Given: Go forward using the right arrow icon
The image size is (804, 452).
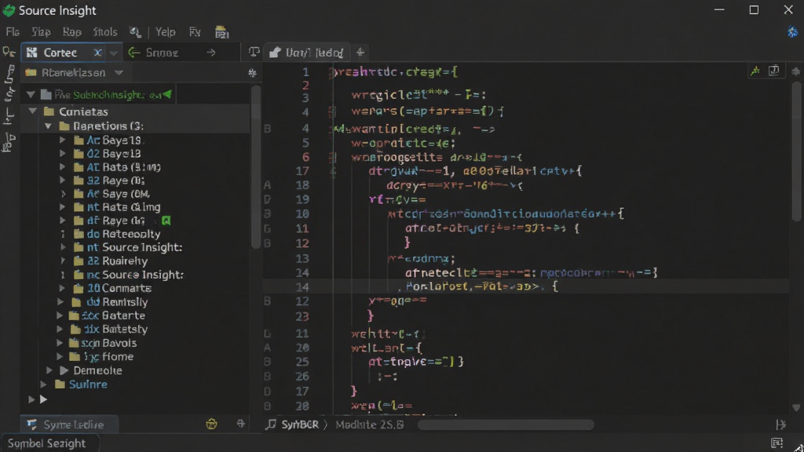Looking at the screenshot, I should pyautogui.click(x=210, y=53).
